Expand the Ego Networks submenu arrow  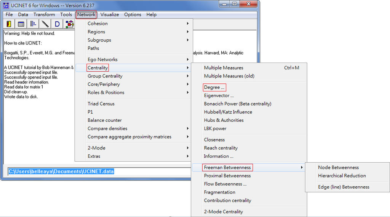pyautogui.click(x=188, y=60)
